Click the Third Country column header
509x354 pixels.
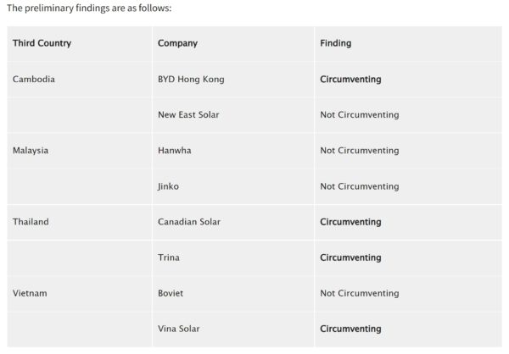tap(42, 43)
